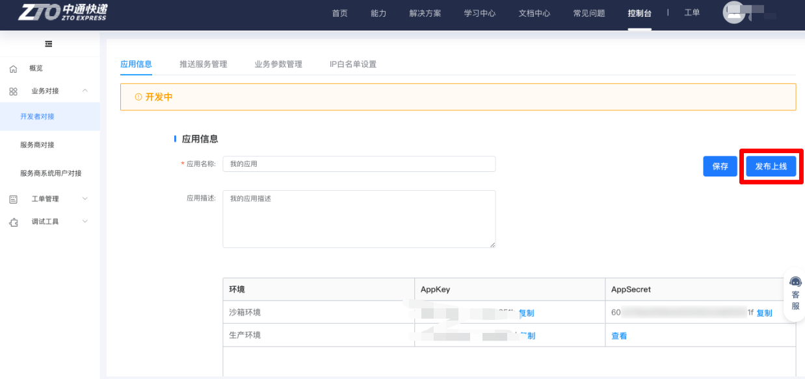Click the user avatar in the header
The image size is (805, 379).
[734, 12]
